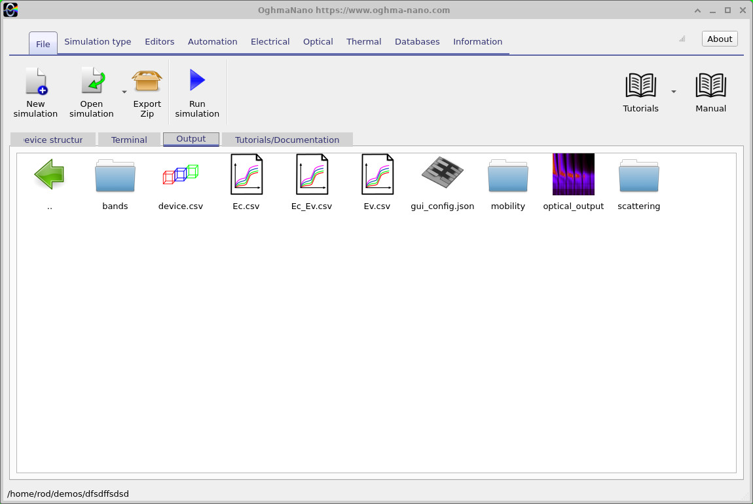Switch to the Terminal tab

pyautogui.click(x=129, y=140)
